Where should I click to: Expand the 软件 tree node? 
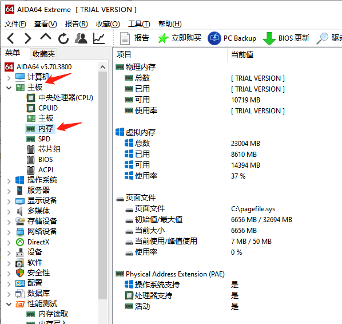(x=9, y=263)
